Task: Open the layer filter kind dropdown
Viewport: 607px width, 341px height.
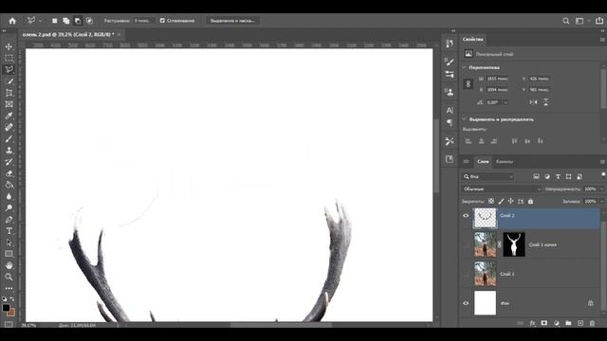Action: pyautogui.click(x=488, y=177)
